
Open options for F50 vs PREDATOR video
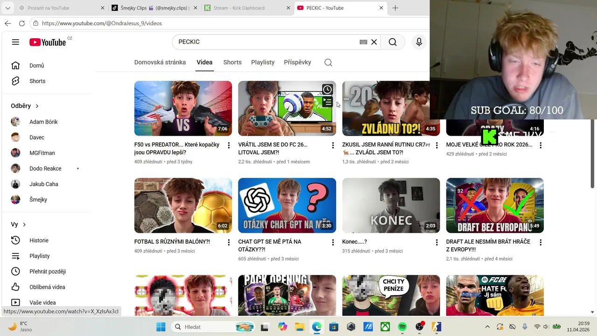point(229,146)
